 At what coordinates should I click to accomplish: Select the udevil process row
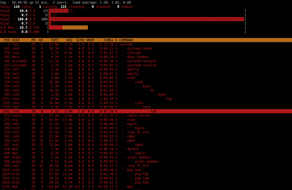(x=146, y=153)
